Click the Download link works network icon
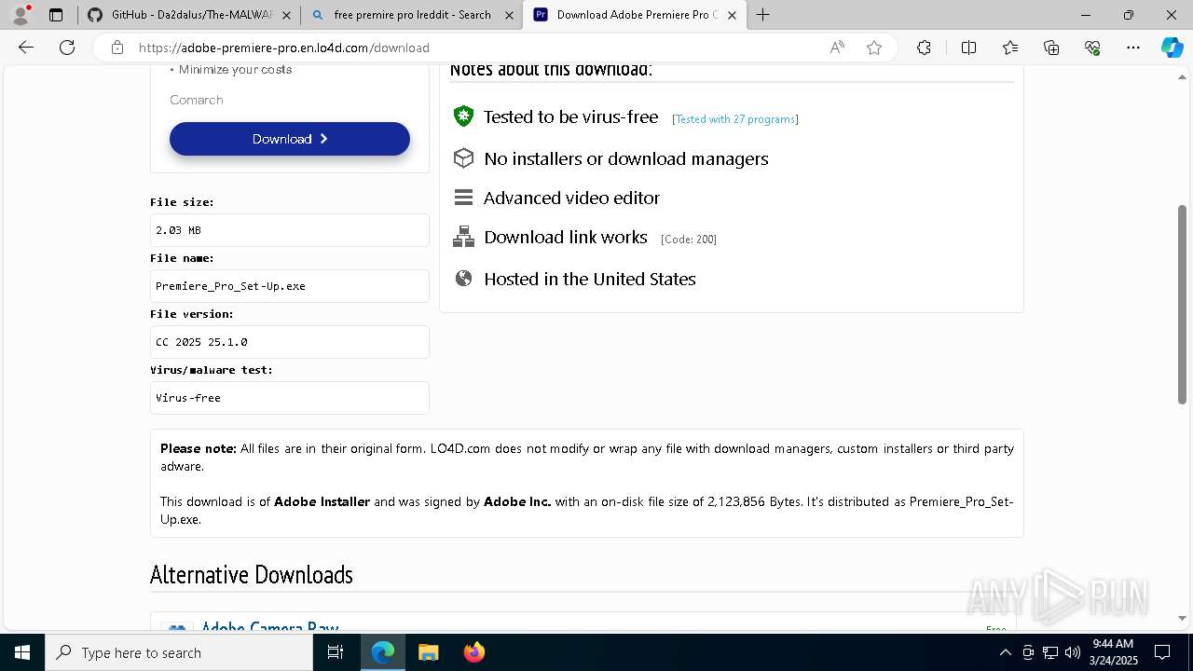This screenshot has width=1193, height=671. [463, 237]
